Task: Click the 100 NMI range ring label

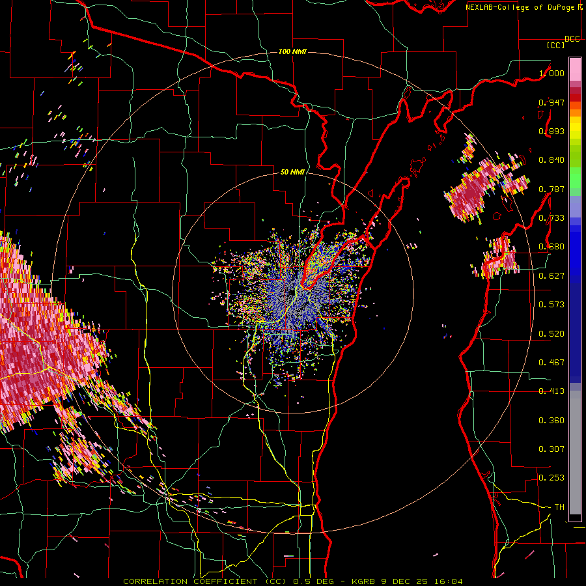Action: pos(292,51)
